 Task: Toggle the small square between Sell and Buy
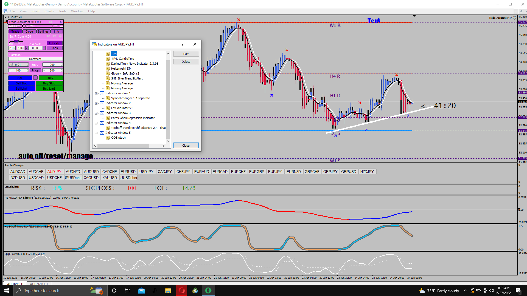pos(35,78)
